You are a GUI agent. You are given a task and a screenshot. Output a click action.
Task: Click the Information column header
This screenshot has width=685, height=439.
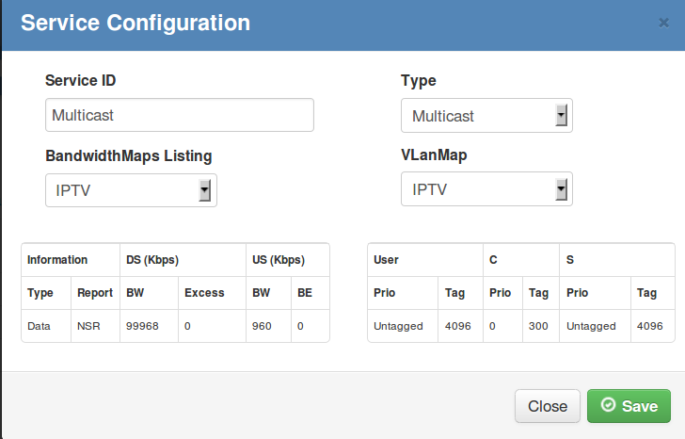tap(57, 260)
